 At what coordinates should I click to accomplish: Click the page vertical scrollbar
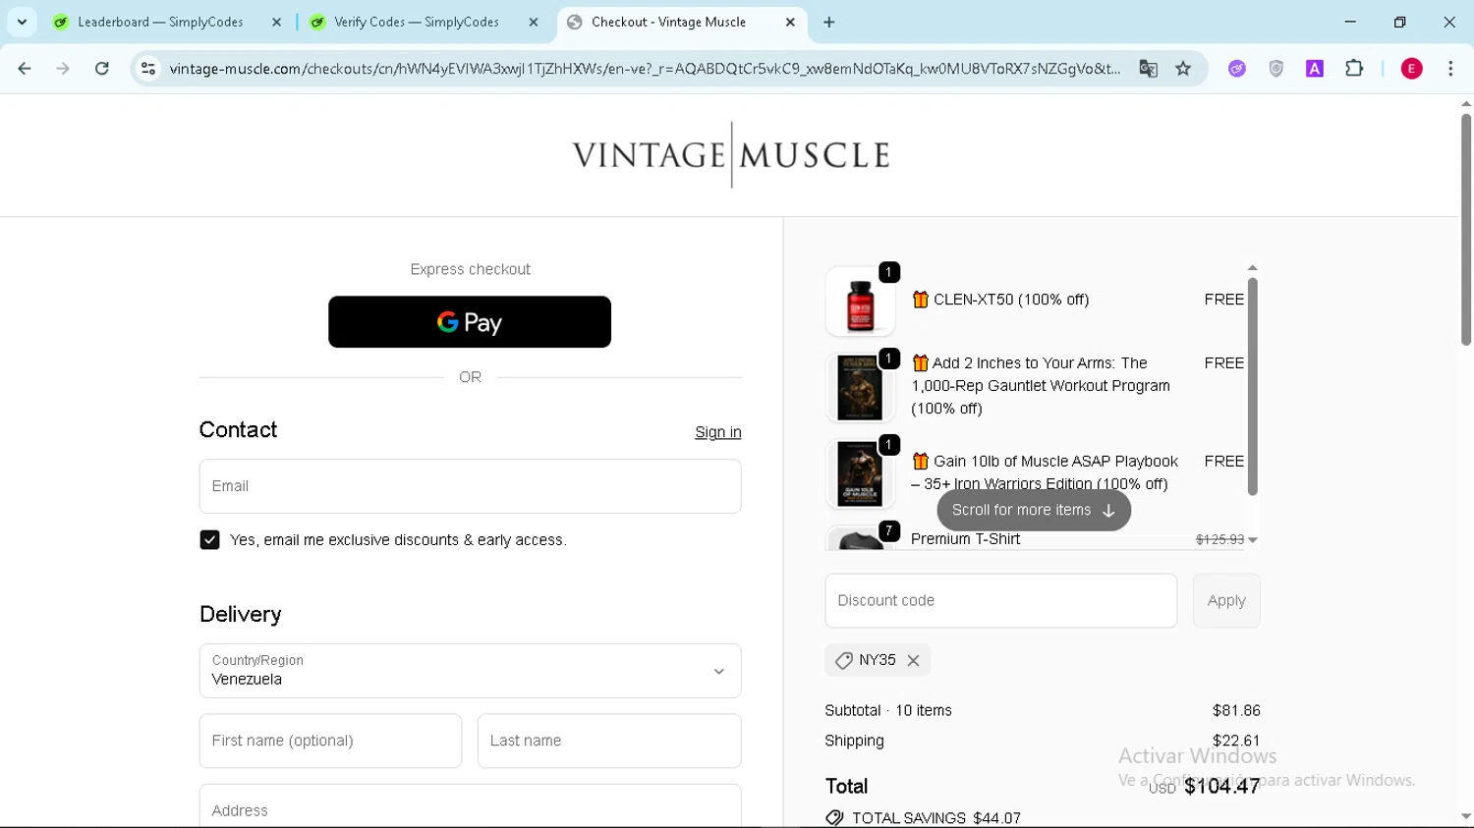pos(1466,230)
